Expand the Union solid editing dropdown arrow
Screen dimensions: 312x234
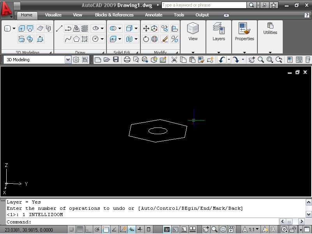pyautogui.click(x=120, y=28)
